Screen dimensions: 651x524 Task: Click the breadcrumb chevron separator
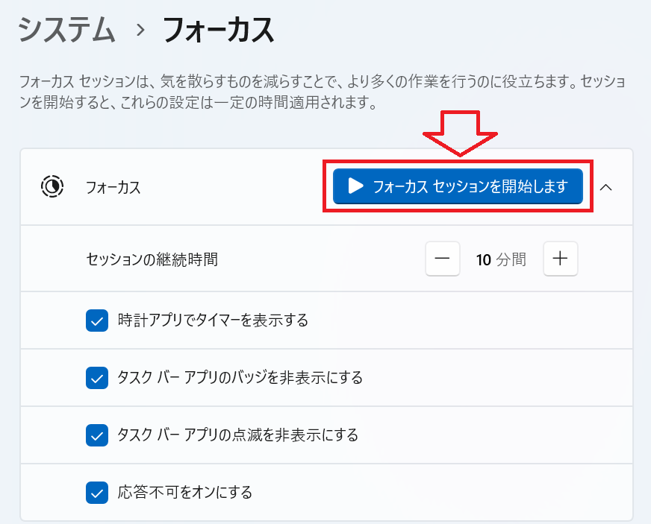pyautogui.click(x=140, y=31)
